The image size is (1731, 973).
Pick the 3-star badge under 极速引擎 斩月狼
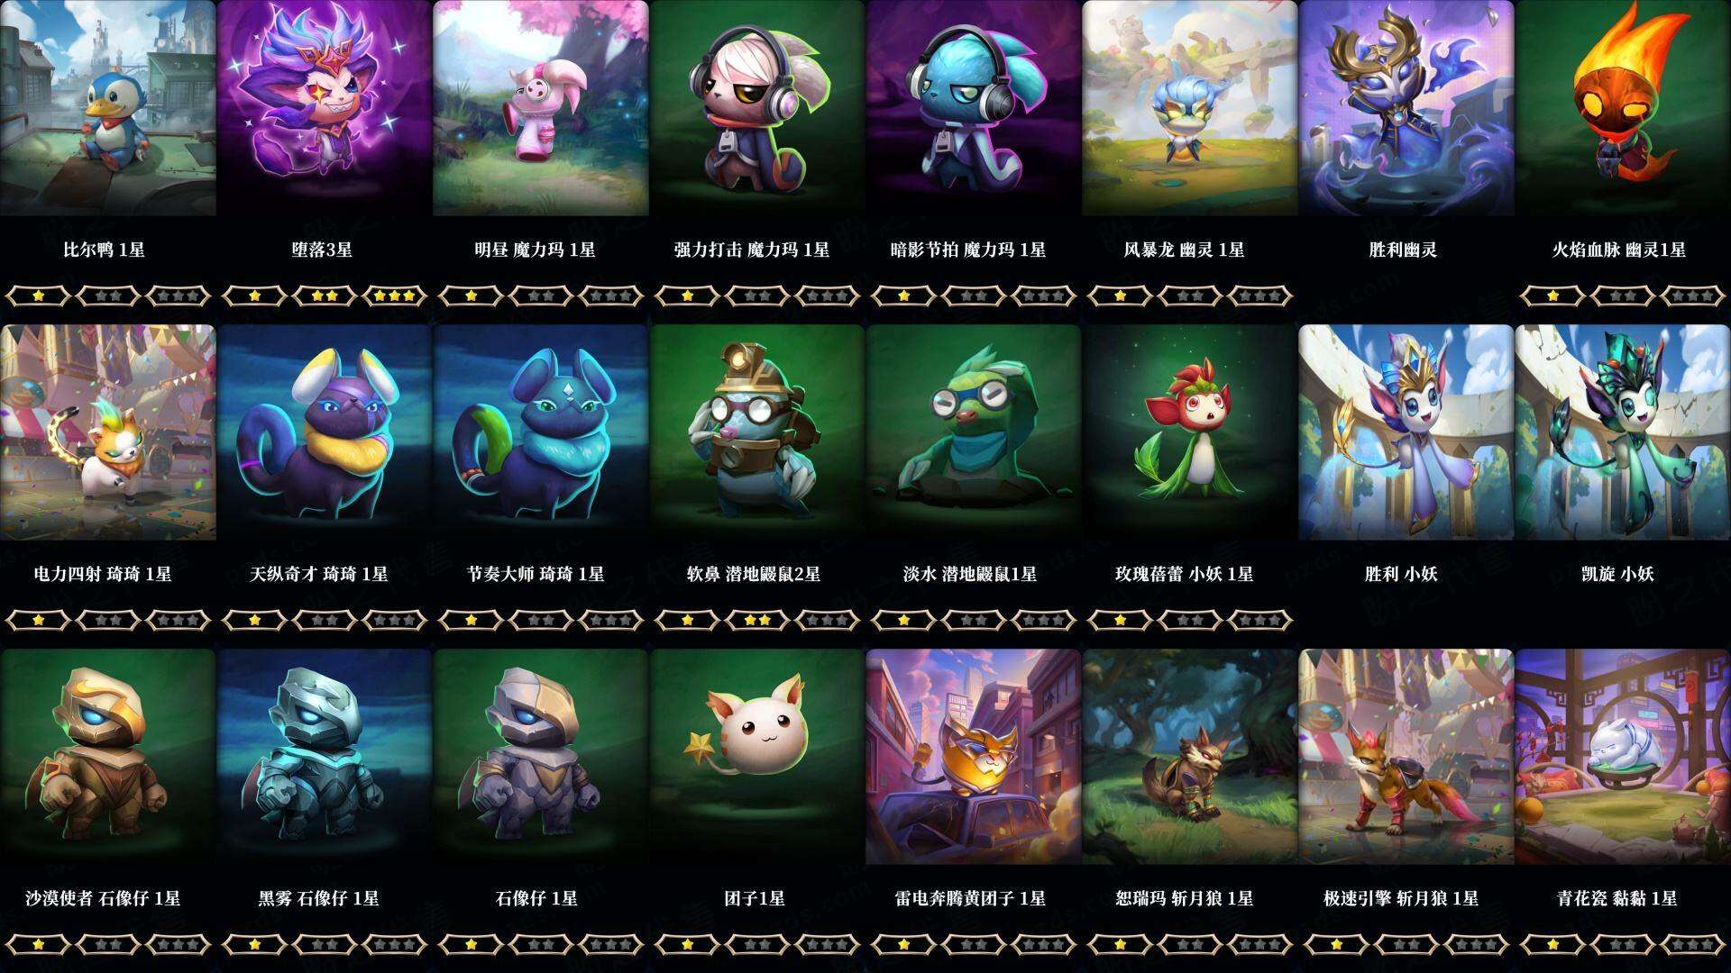point(1478,943)
